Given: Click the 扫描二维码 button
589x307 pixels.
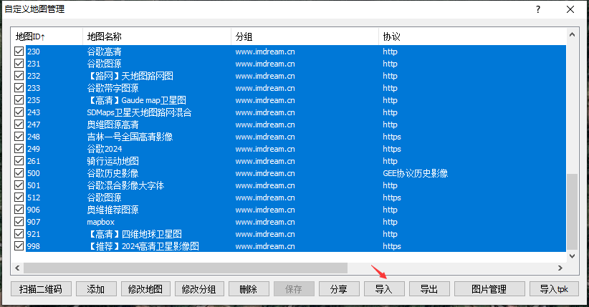Looking at the screenshot, I should pos(41,289).
